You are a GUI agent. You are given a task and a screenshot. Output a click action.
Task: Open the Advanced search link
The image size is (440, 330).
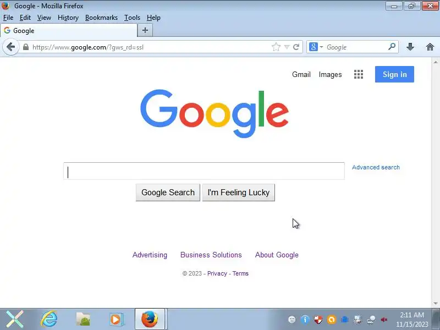point(376,167)
